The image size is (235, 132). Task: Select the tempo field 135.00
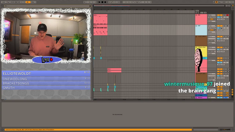point(12,2)
